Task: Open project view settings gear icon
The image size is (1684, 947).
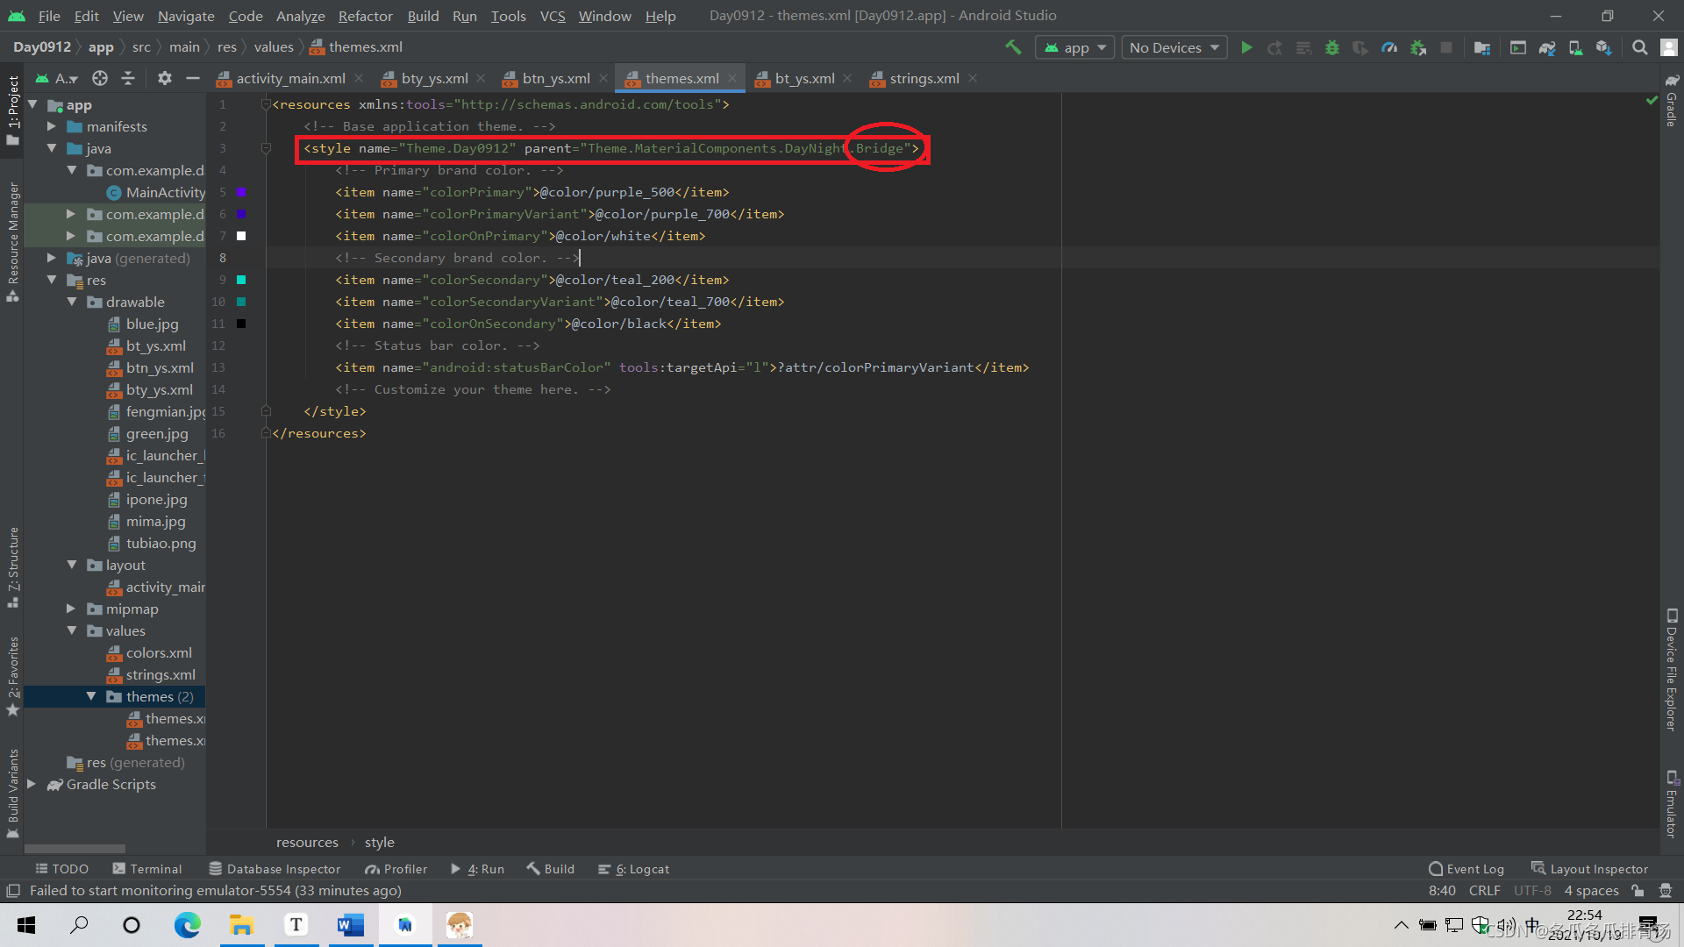Action: coord(164,78)
